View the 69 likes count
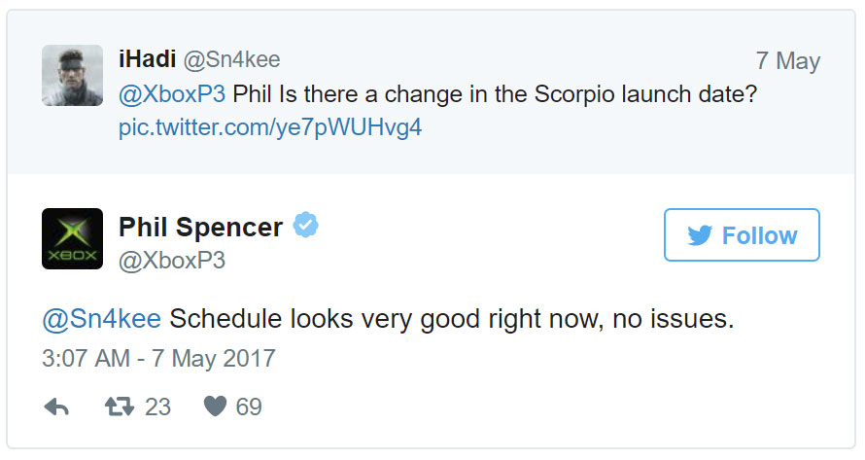This screenshot has height=460, width=865. tap(249, 407)
